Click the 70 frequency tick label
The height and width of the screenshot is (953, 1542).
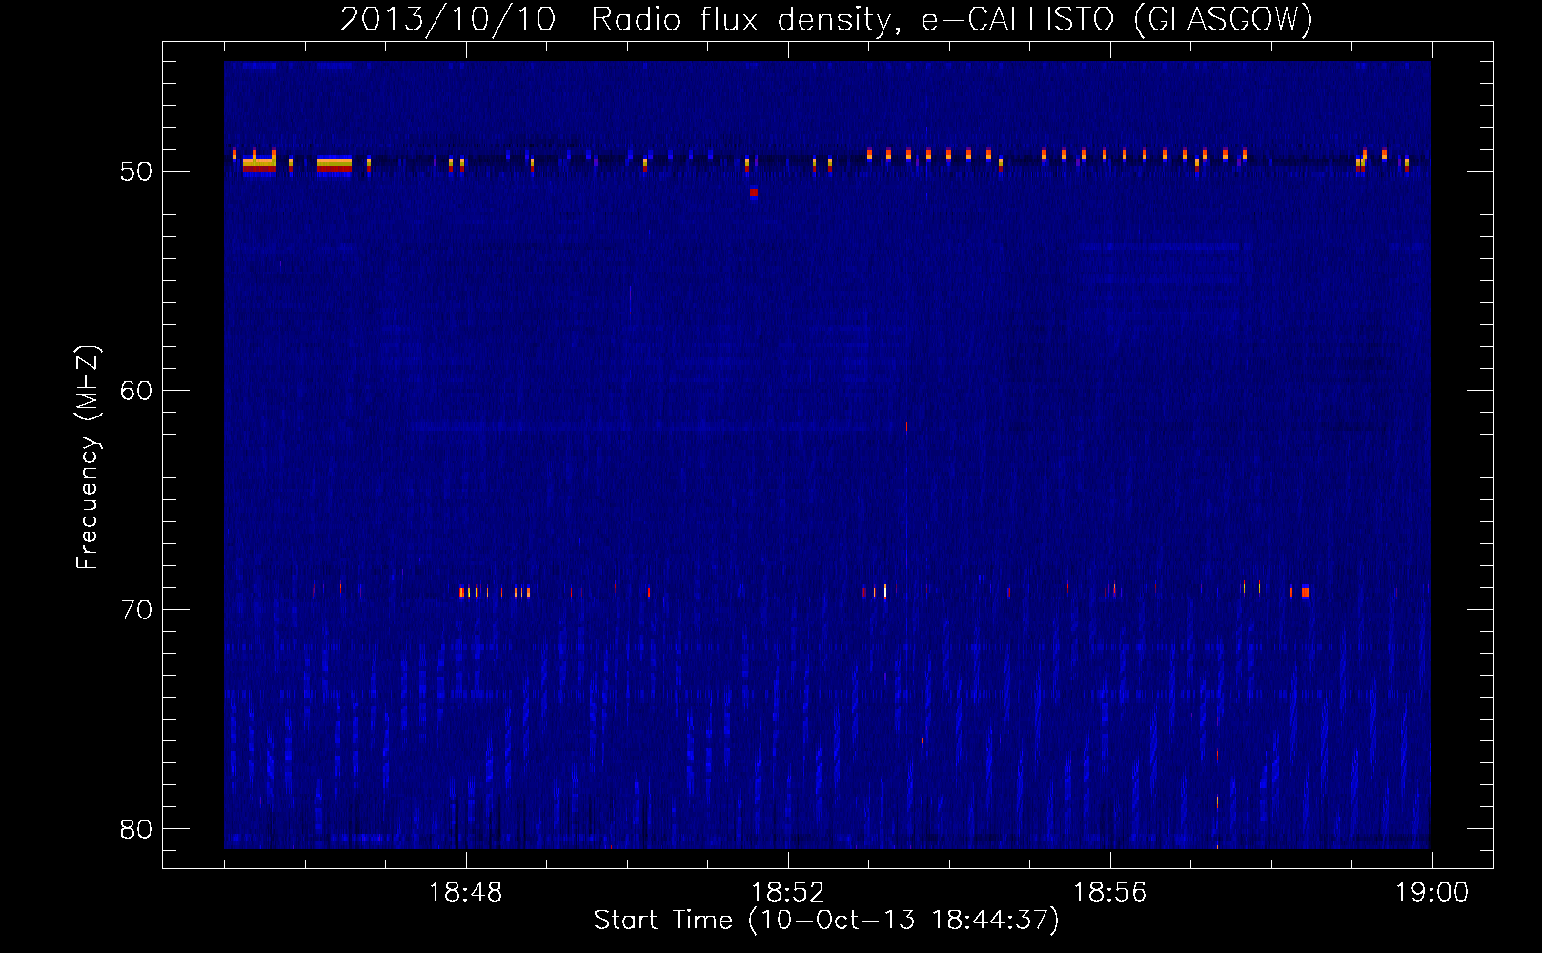[136, 610]
